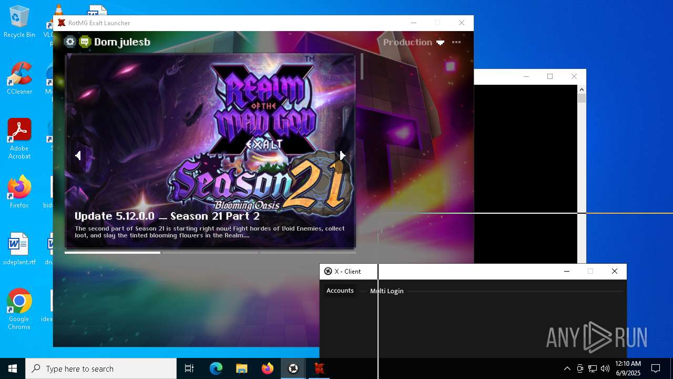This screenshot has width=673, height=379.
Task: Advance to the next news slide arrow
Action: 342,155
